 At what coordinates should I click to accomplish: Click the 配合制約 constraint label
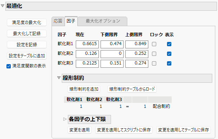coord(161,106)
